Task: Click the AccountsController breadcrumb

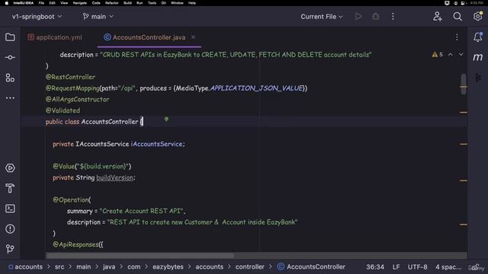Action: pos(312,267)
